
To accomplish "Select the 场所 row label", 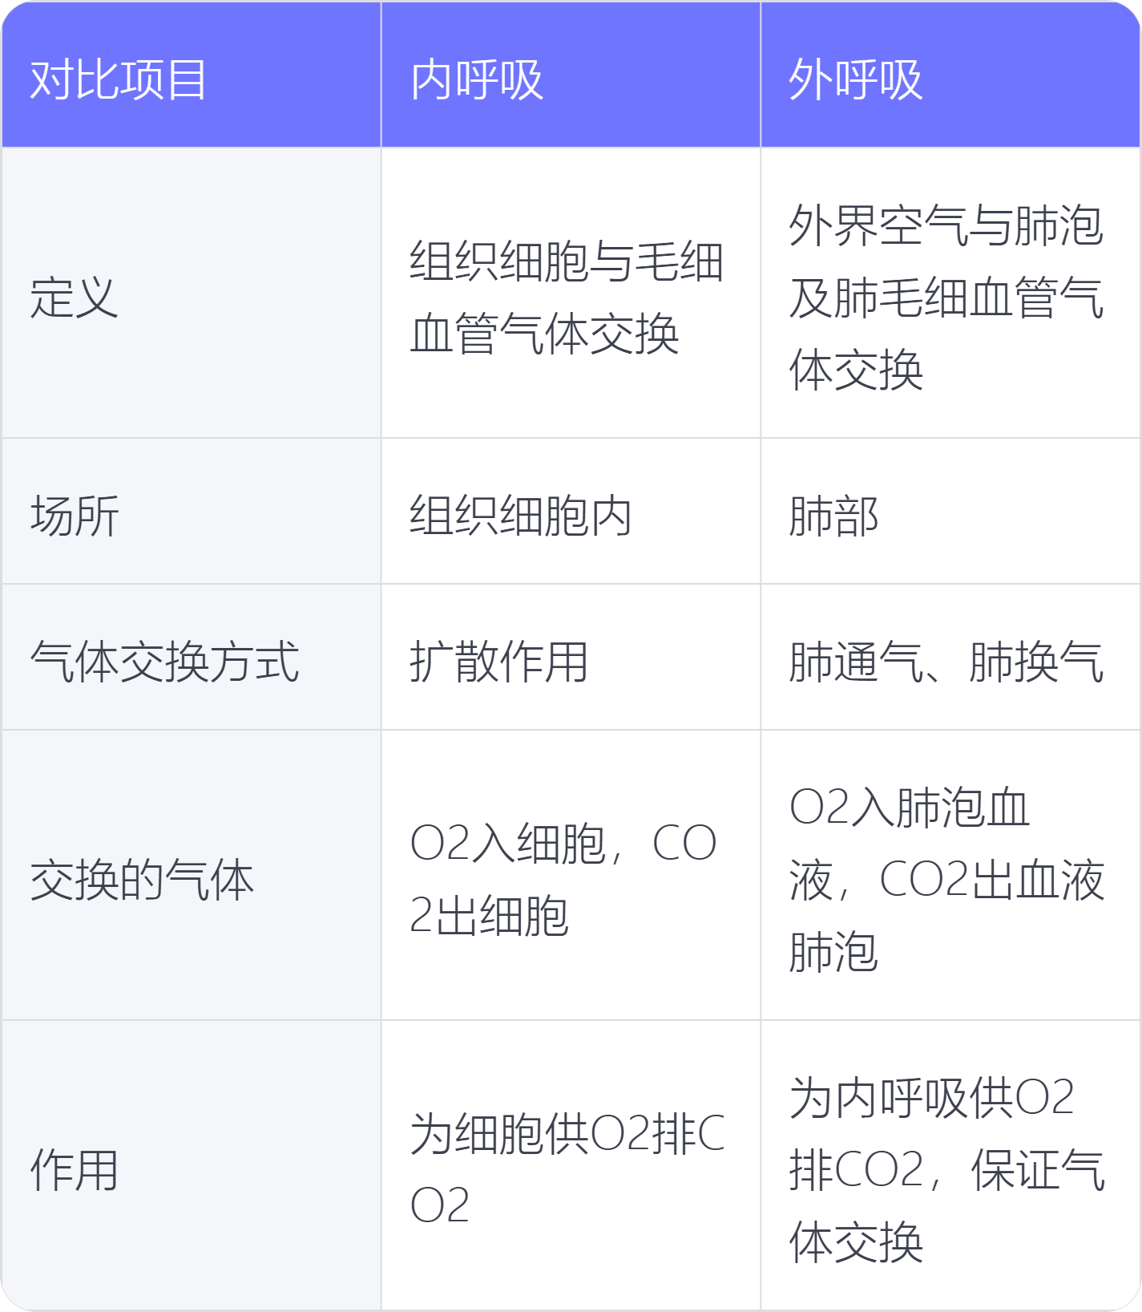I will pos(75,515).
